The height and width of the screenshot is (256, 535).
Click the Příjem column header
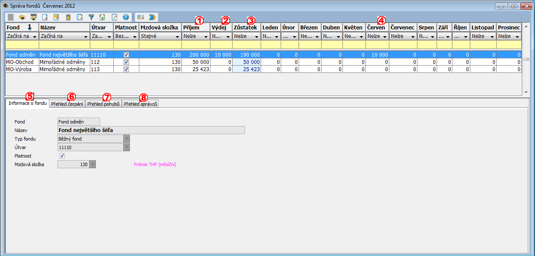coord(191,27)
